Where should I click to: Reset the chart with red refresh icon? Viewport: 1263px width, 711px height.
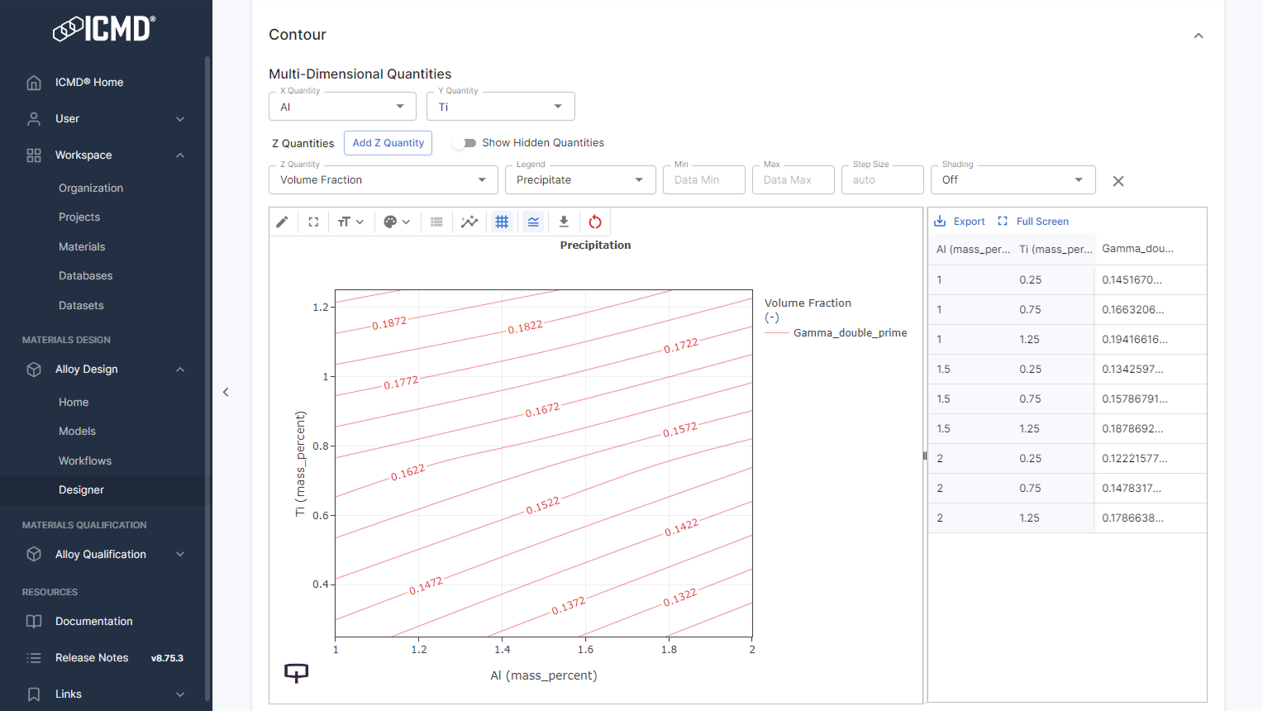(x=595, y=222)
